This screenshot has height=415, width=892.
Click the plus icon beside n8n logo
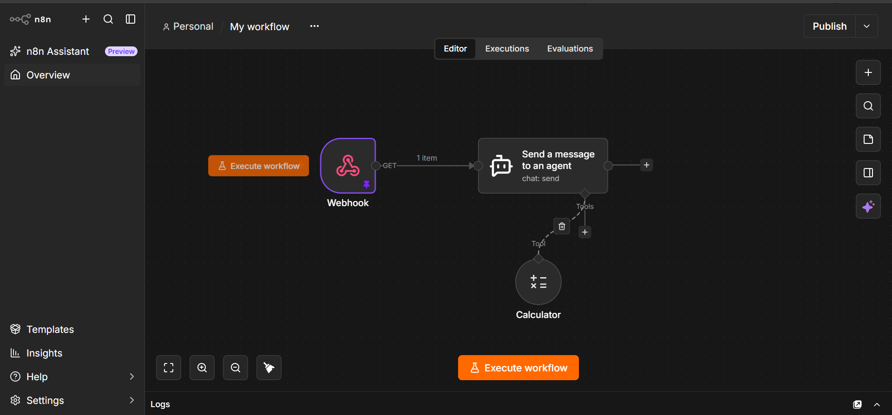click(86, 19)
